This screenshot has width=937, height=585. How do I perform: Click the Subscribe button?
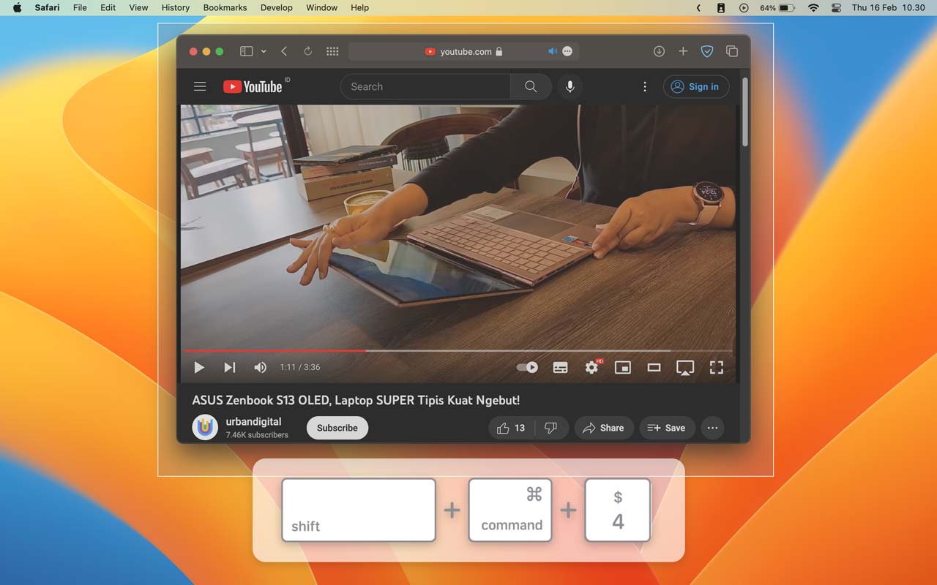(x=337, y=428)
